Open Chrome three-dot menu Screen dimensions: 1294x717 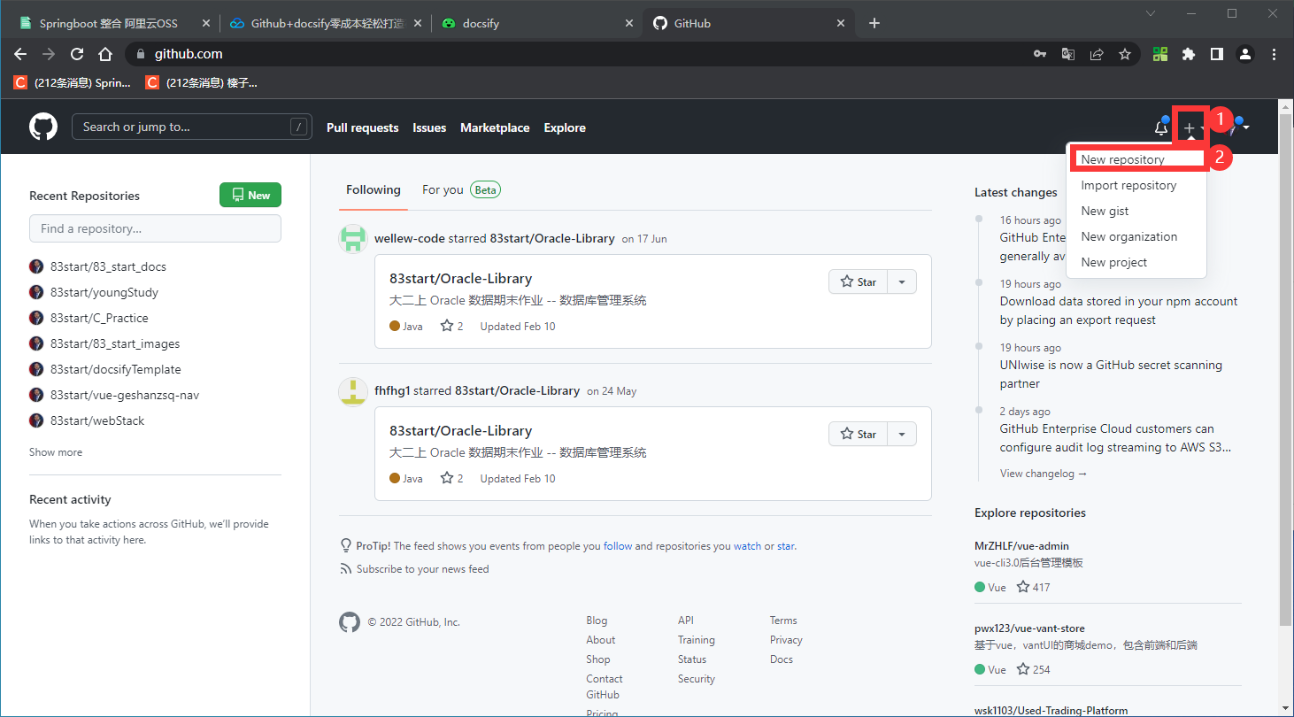click(x=1274, y=54)
